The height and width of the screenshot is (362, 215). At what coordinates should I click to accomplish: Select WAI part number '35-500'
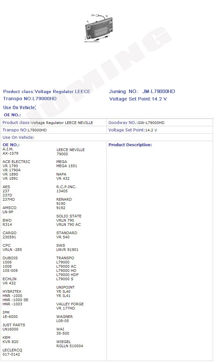click(63, 333)
